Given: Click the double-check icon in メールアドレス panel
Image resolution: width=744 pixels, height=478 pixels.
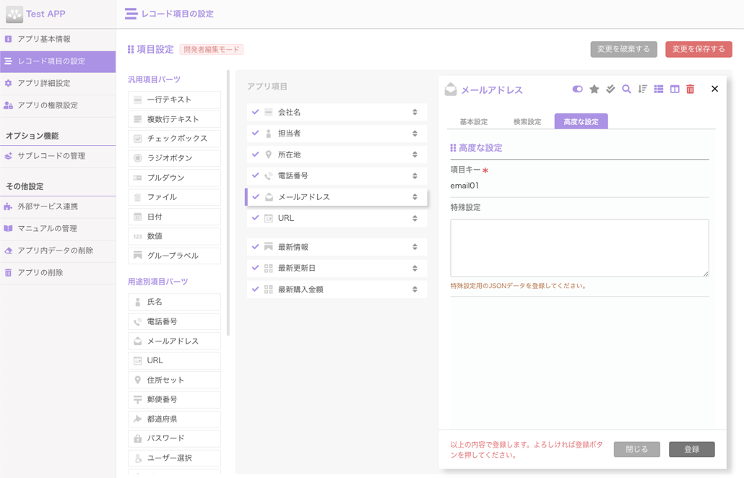Looking at the screenshot, I should (610, 89).
